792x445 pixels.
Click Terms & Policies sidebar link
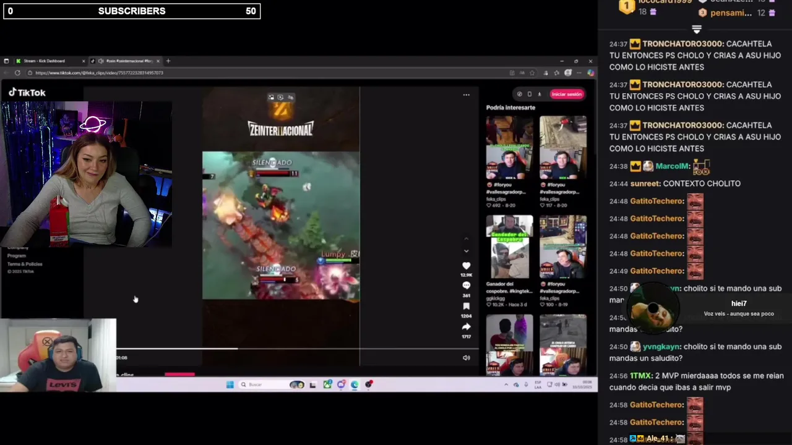[25, 264]
